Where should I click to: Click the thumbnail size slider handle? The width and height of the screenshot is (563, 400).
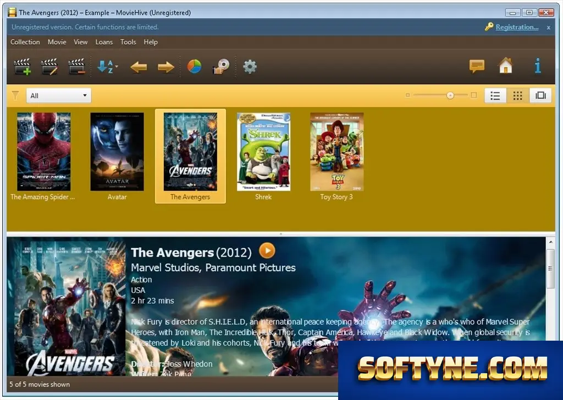click(x=450, y=96)
